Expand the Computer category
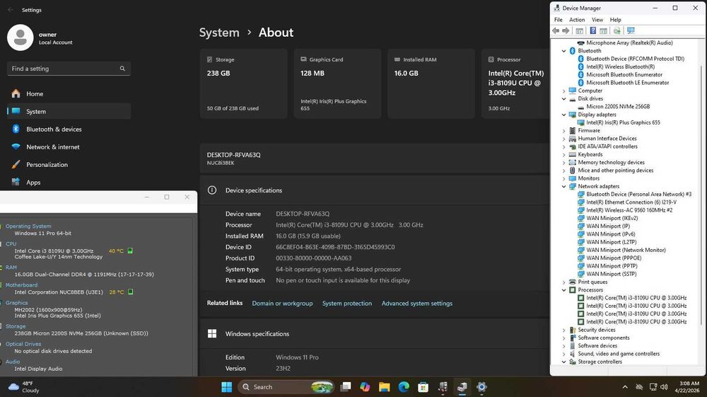The width and height of the screenshot is (707, 397). [563, 91]
